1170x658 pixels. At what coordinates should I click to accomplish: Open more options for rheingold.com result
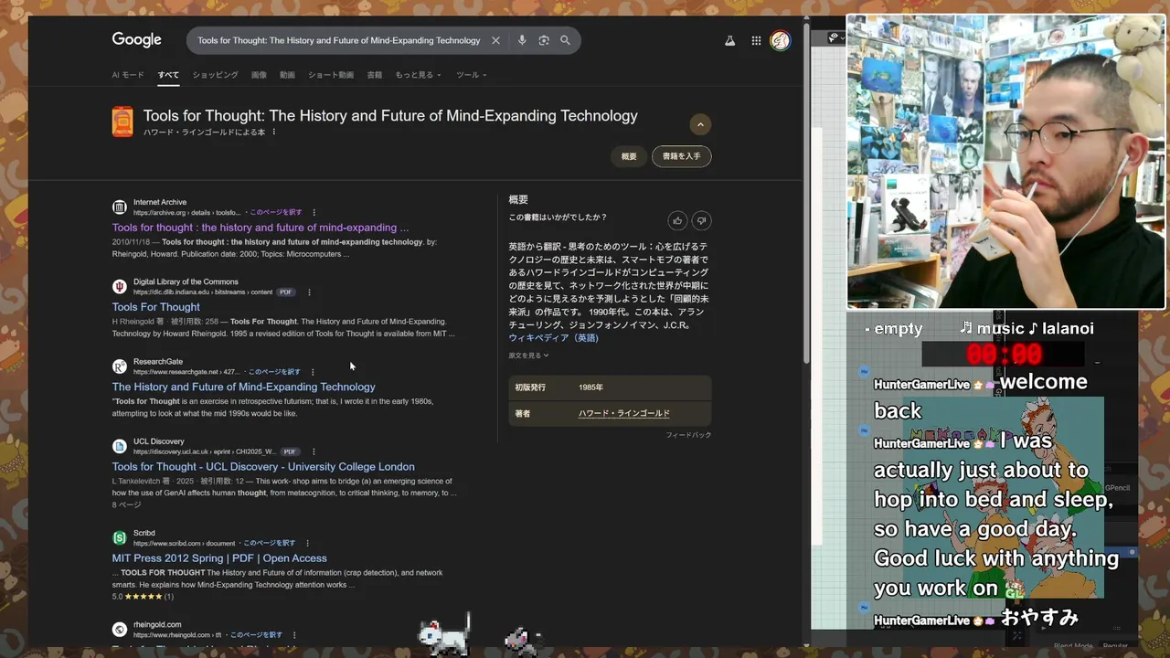[x=294, y=634]
